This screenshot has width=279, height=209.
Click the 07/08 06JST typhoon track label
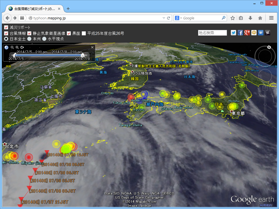57,173
